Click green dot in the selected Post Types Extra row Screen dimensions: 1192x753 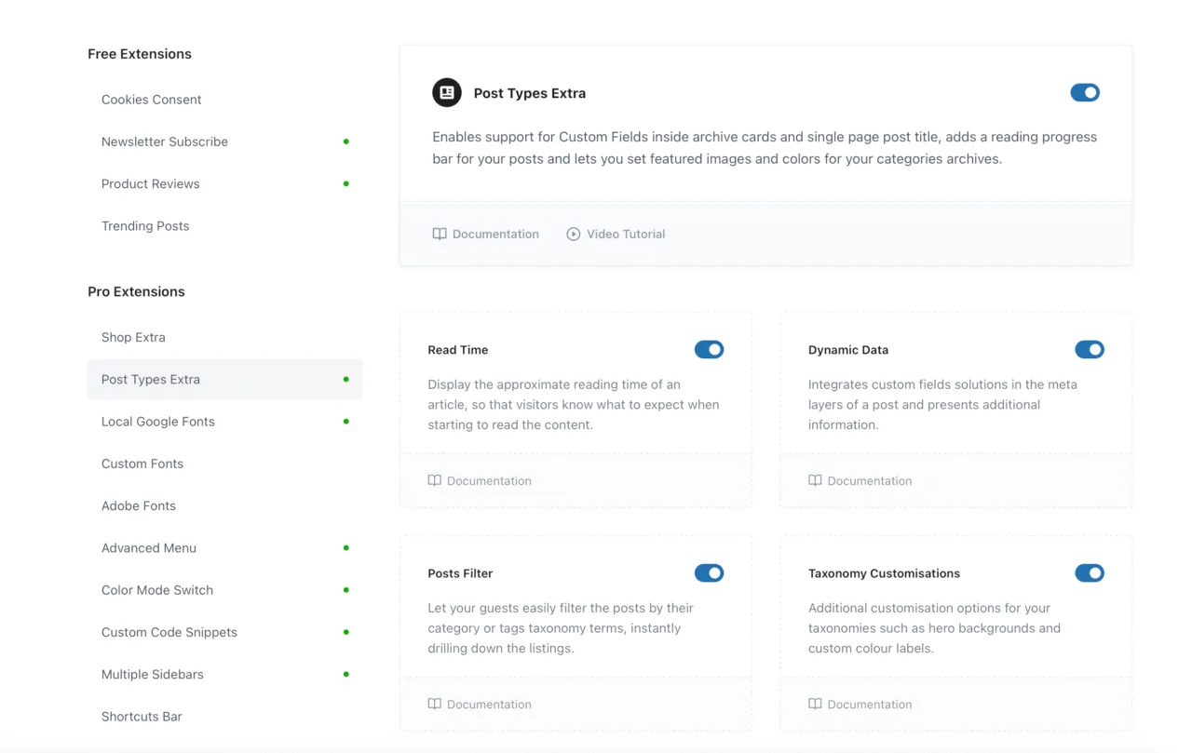[346, 380]
